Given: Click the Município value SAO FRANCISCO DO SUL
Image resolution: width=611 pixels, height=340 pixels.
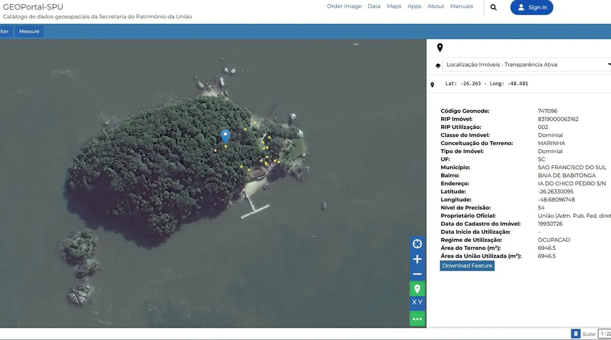Looking at the screenshot, I should pos(572,167).
